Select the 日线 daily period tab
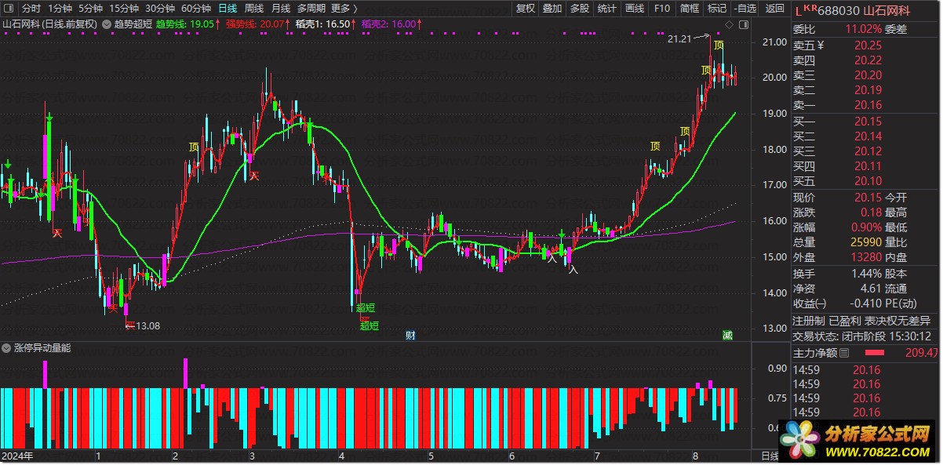Screen dimensions: 943x465 (228, 9)
